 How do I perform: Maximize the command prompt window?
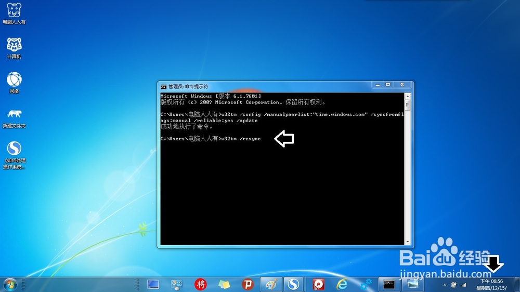click(388, 85)
